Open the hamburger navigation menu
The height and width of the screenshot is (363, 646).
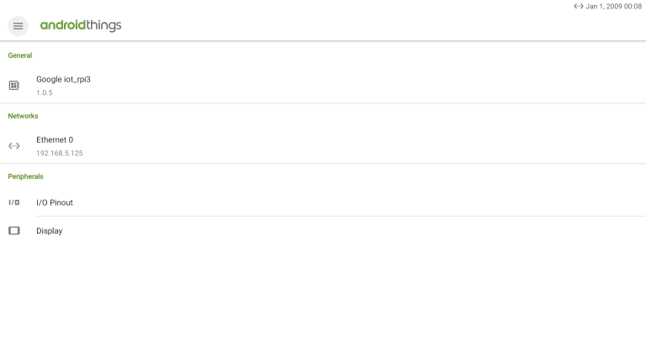[19, 26]
